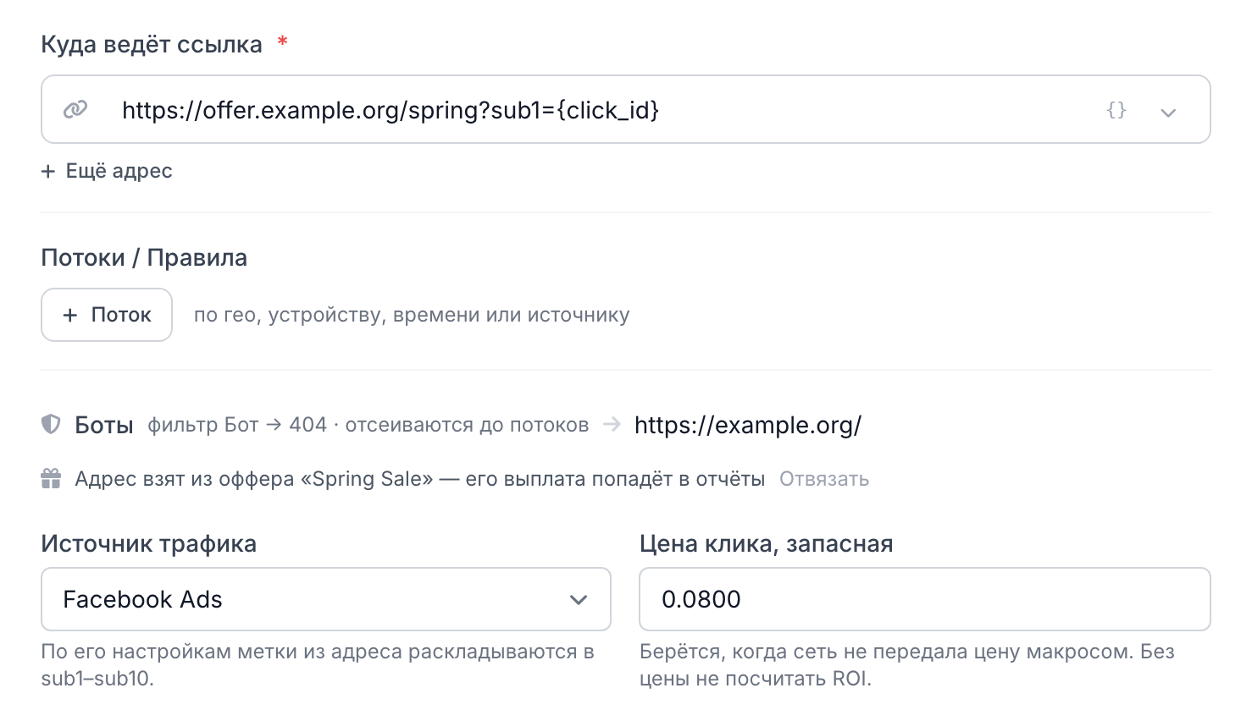Click the help text mentioning sub1–sub10
1252x721 pixels.
point(318,665)
